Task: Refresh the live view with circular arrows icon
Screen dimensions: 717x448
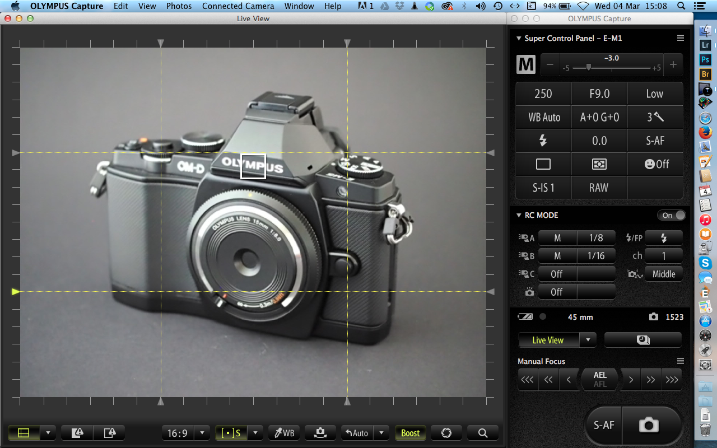Action: 446,433
